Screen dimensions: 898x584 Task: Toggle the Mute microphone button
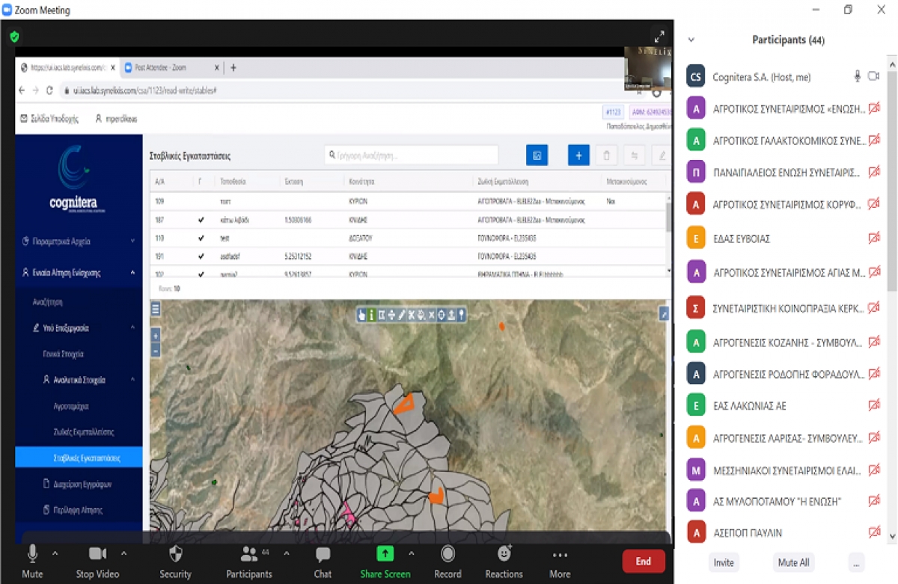[x=32, y=554]
